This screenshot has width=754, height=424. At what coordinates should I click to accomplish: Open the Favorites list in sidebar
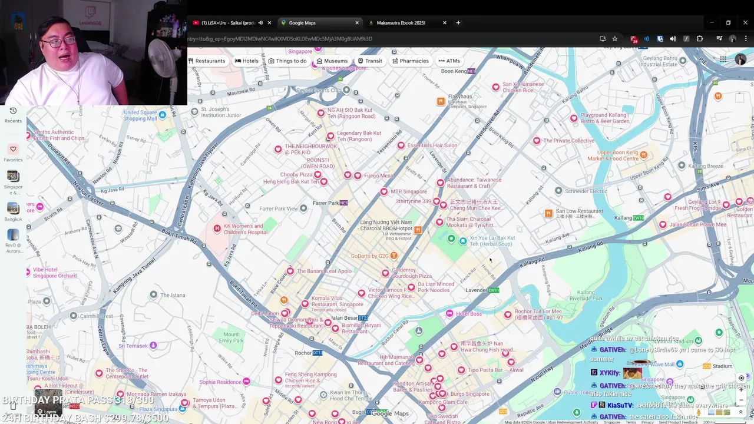(x=13, y=153)
